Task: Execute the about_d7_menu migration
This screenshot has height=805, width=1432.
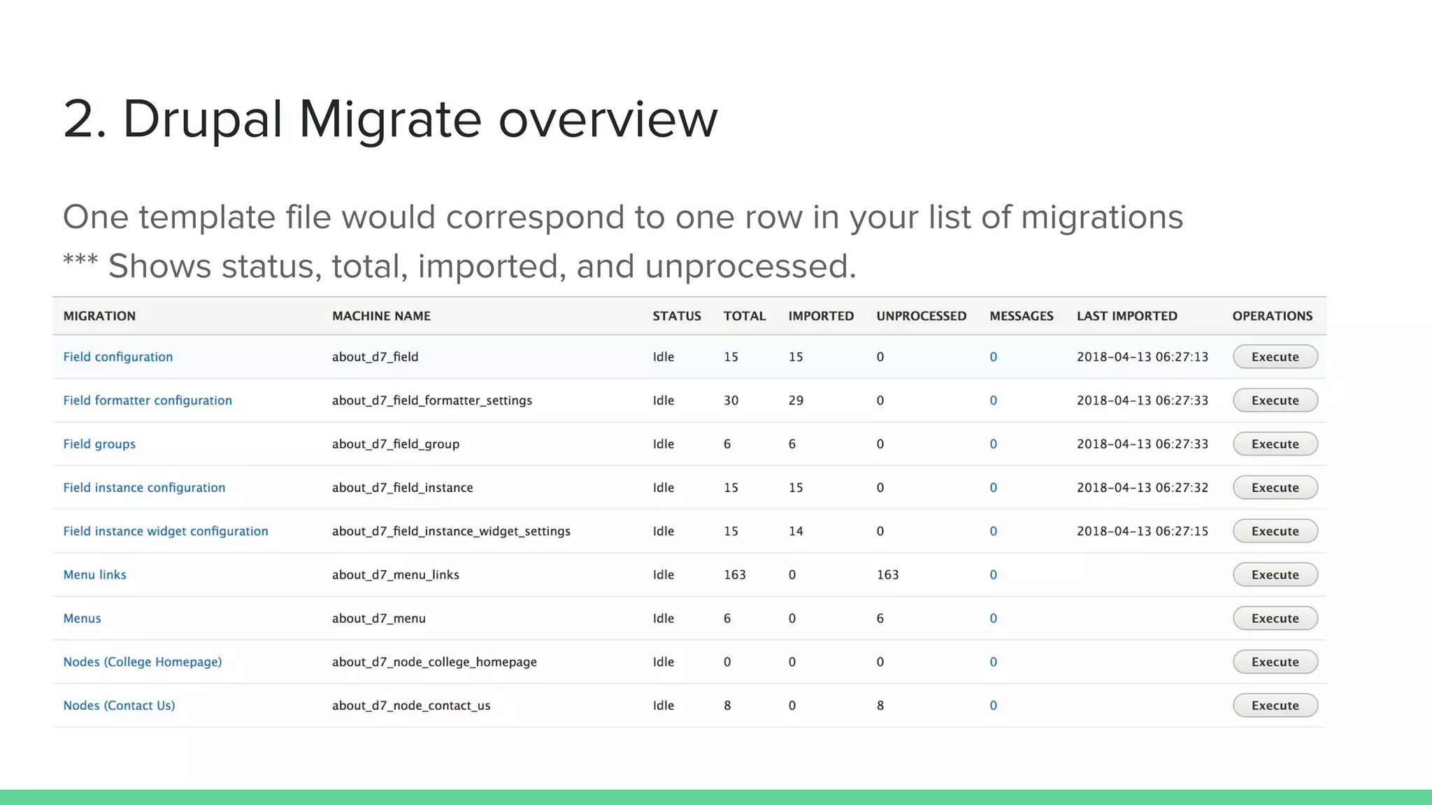Action: pyautogui.click(x=1274, y=618)
